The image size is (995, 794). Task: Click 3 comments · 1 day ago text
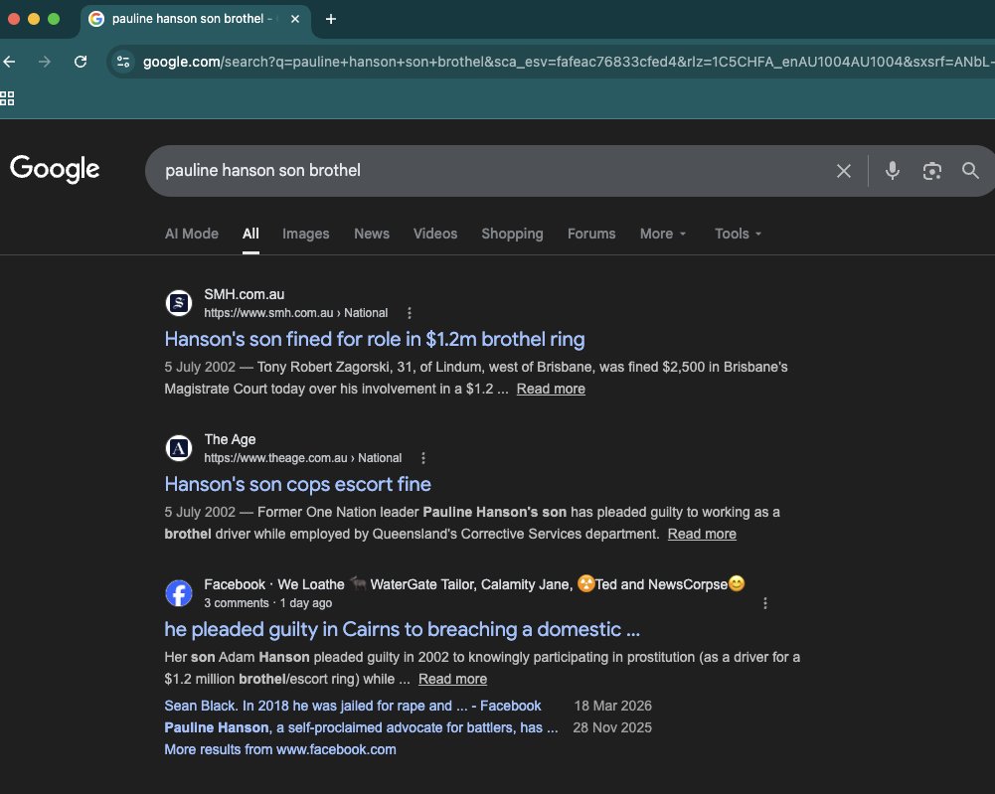(x=267, y=603)
